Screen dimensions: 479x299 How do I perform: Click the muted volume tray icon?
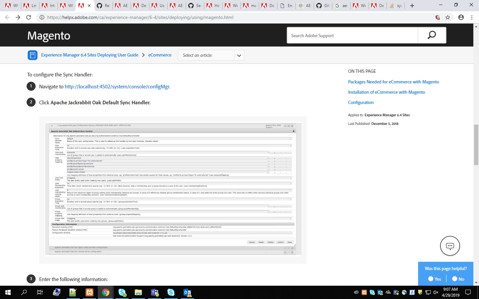point(436,292)
